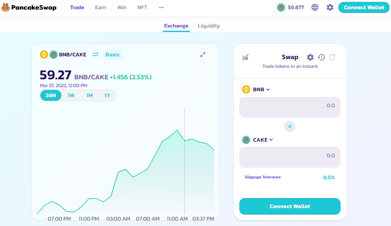This screenshot has height=226, width=391.
Task: Select the 1W time range
Action: coord(71,95)
